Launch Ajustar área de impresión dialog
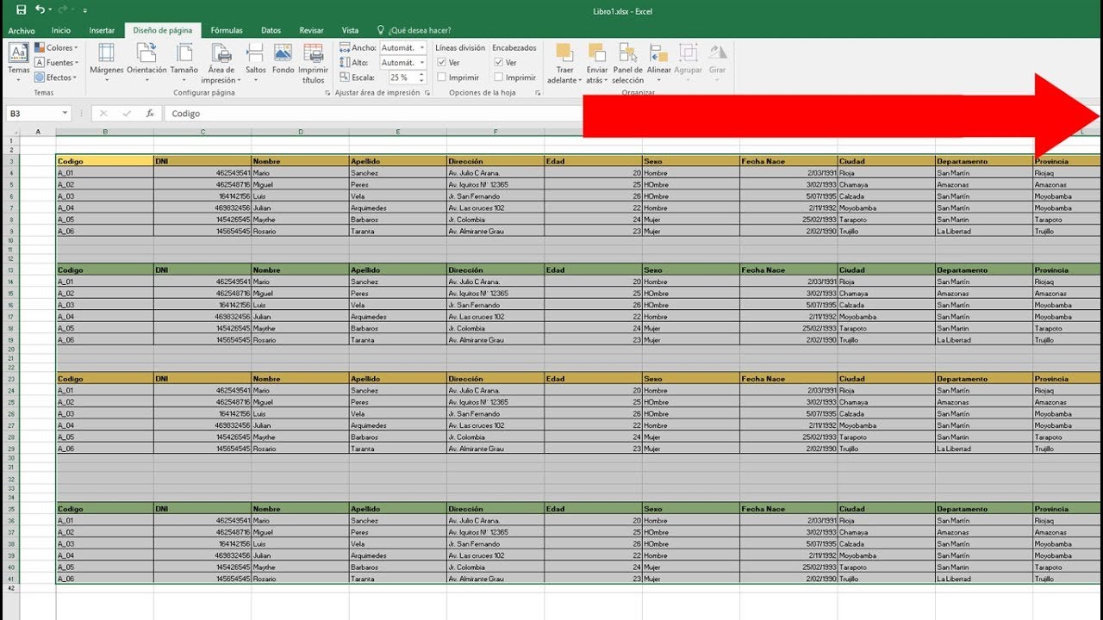The height and width of the screenshot is (620, 1103). (x=427, y=93)
